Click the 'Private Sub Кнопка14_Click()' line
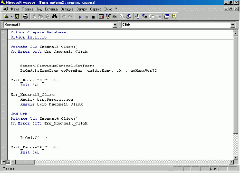The width and height of the screenshot is (240, 173). (44, 118)
